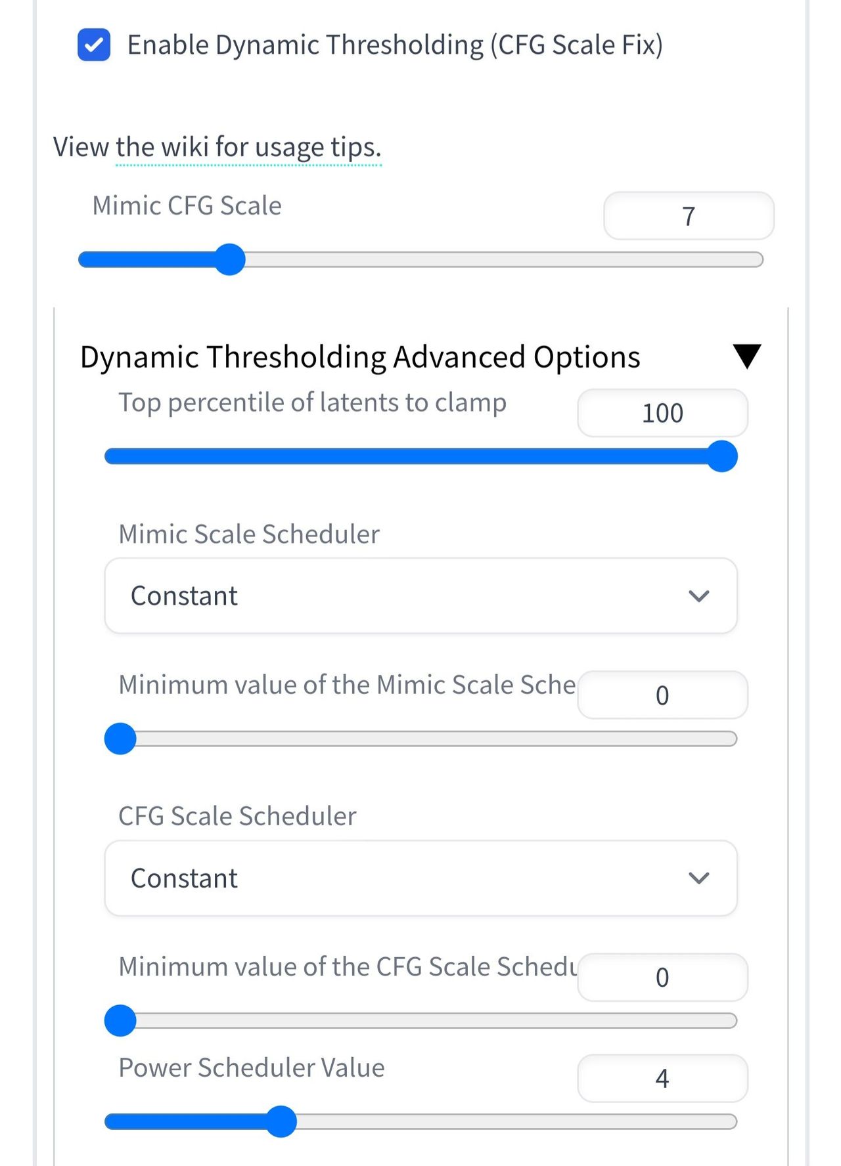Click the Power Scheduler Value slider handle
841x1166 pixels.
coord(281,1121)
